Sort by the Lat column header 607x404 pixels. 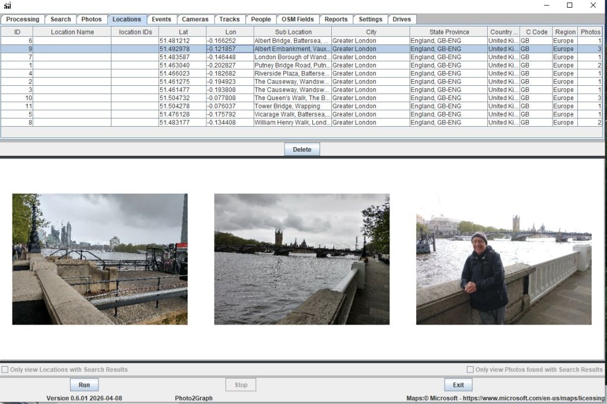coord(183,32)
